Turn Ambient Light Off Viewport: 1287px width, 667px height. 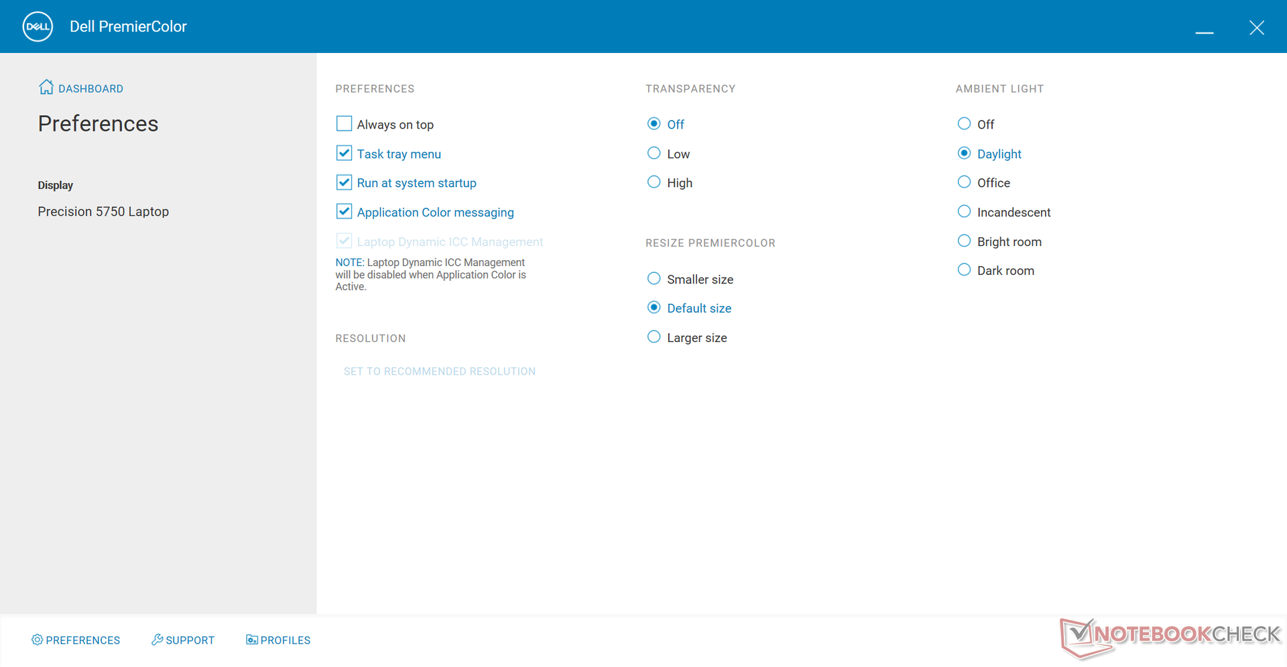(964, 124)
